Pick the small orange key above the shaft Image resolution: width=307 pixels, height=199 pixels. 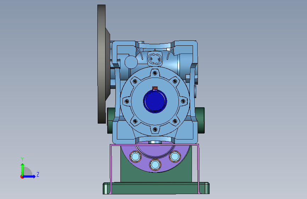click(155, 88)
